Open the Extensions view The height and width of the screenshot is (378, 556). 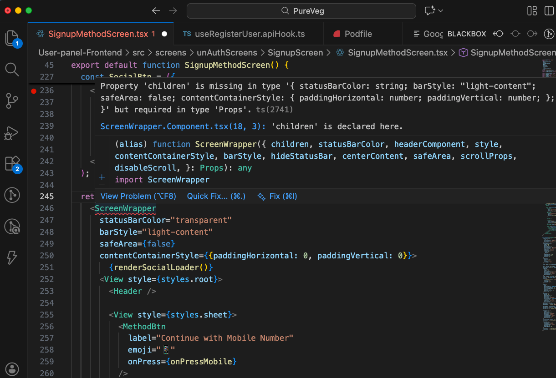coord(12,164)
